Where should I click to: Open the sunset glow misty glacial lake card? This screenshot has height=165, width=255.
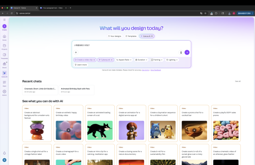point(194,155)
